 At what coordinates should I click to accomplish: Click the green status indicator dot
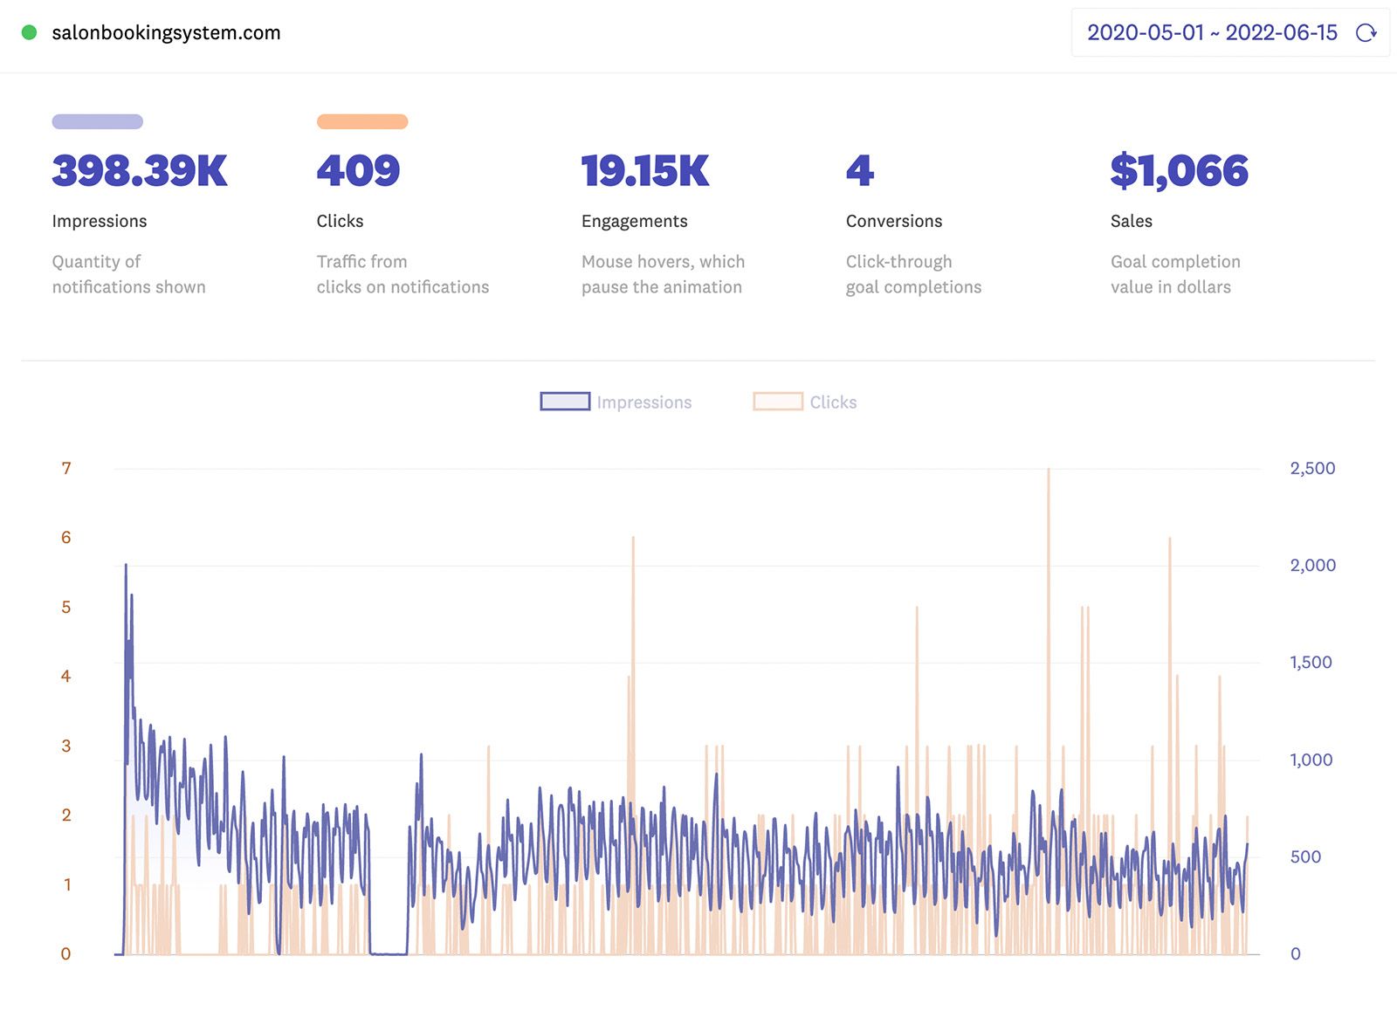pyautogui.click(x=29, y=32)
